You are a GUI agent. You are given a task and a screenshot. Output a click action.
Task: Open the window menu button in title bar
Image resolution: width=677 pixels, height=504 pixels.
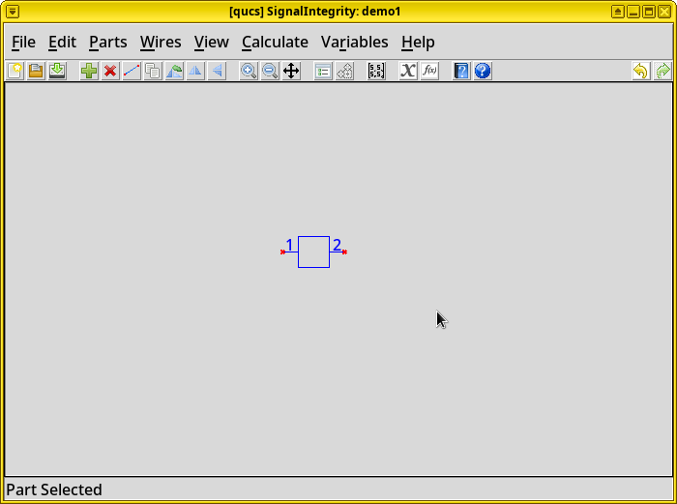[x=13, y=11]
